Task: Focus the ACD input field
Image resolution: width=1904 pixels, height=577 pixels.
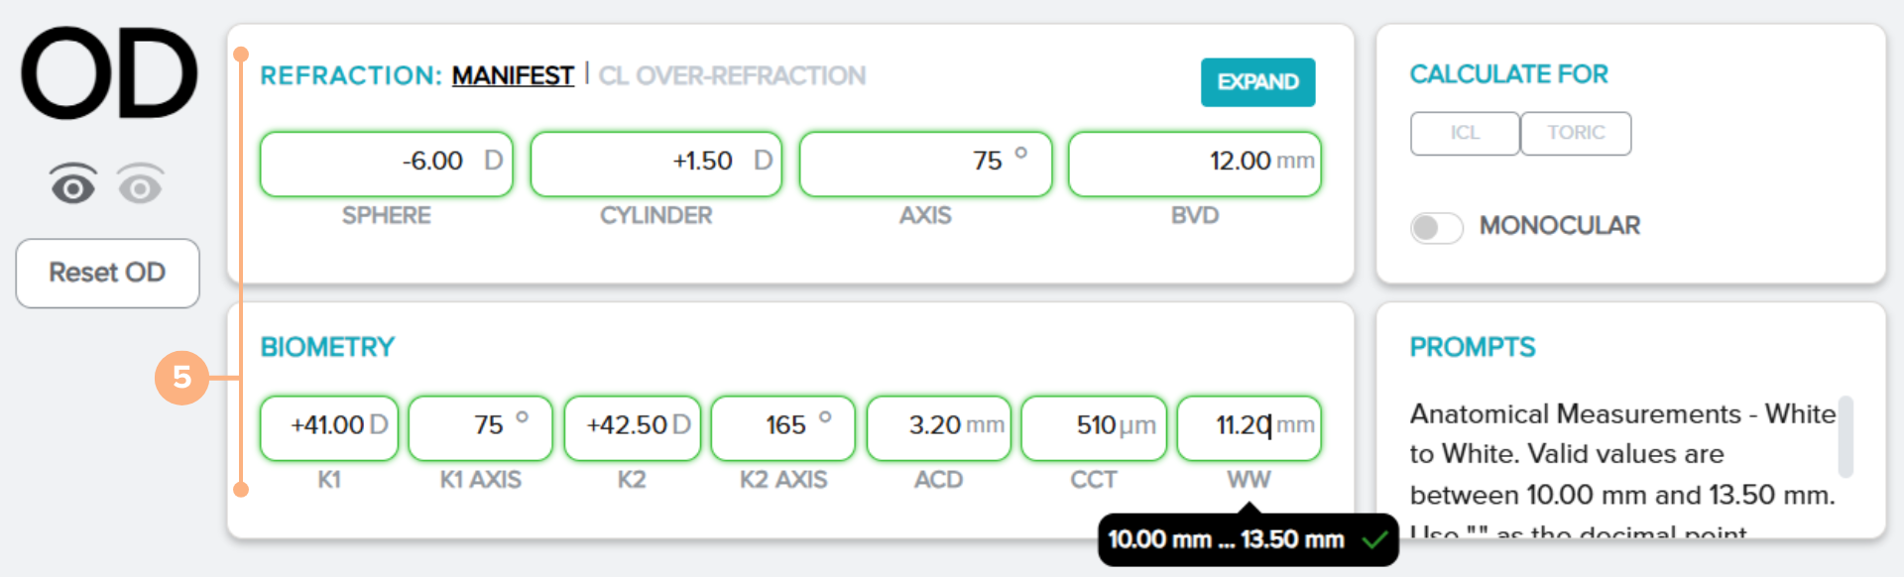Action: [x=938, y=428]
